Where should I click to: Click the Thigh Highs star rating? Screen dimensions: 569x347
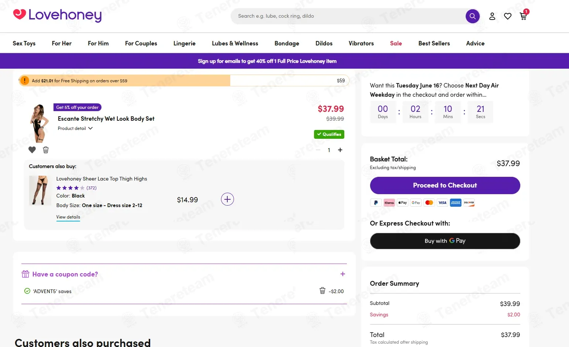tap(70, 188)
